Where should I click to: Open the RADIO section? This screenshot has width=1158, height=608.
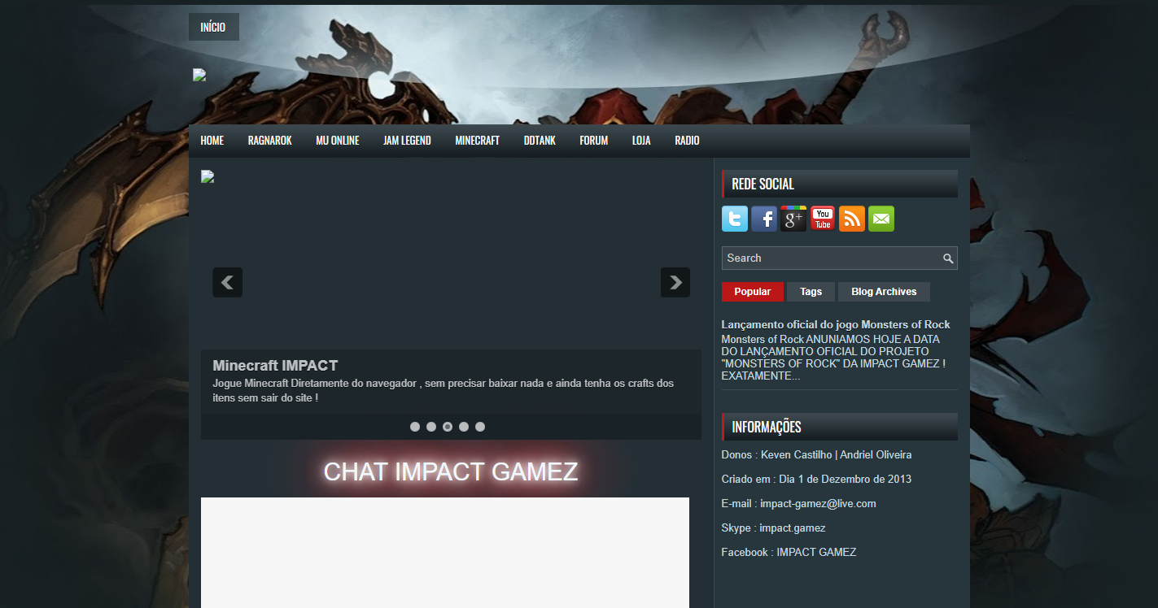click(687, 140)
